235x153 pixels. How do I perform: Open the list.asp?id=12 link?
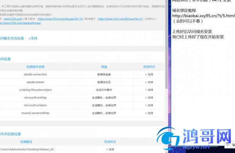tap(60, 19)
